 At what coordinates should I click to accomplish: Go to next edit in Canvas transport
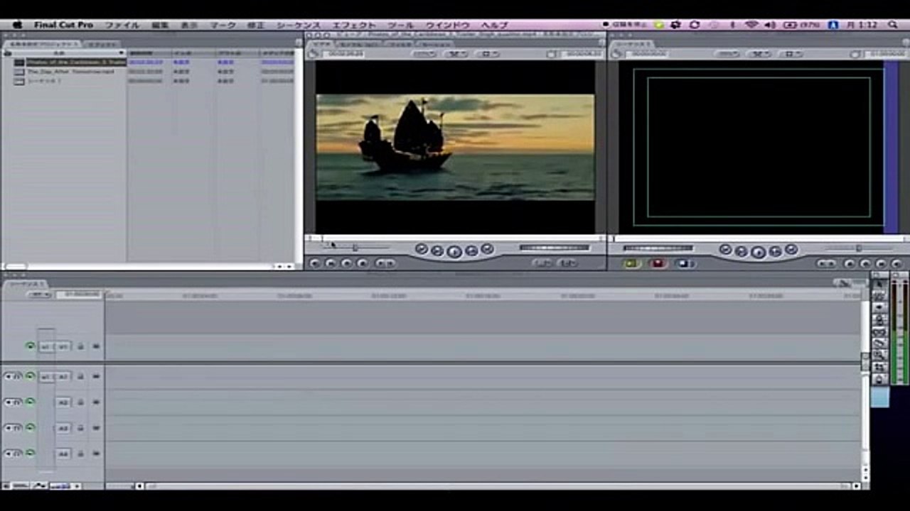coord(791,250)
